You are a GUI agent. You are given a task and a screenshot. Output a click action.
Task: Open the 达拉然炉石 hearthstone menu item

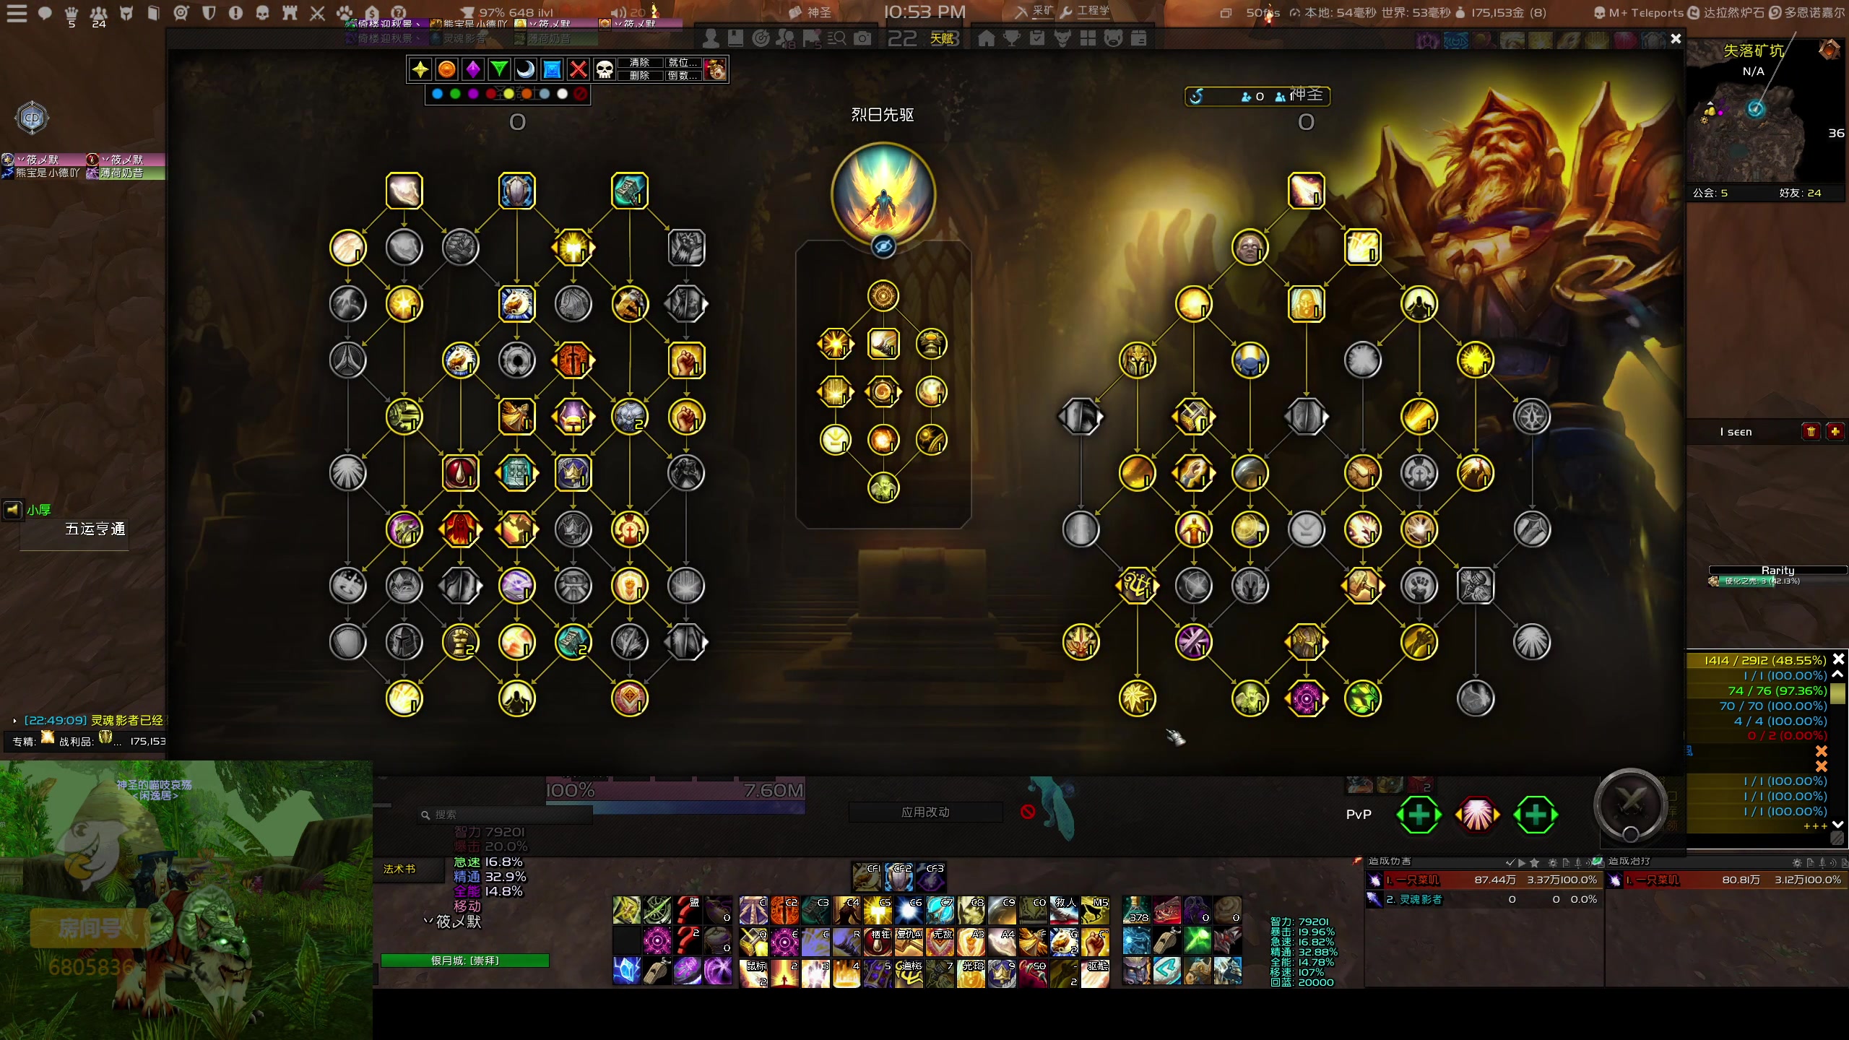[1726, 13]
